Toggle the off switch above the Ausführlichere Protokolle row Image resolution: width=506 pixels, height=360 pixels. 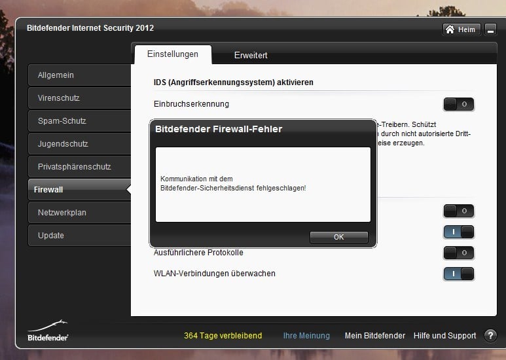tap(459, 211)
